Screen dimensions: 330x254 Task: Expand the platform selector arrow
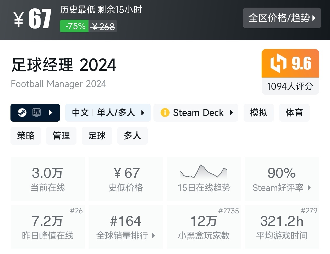click(51, 113)
